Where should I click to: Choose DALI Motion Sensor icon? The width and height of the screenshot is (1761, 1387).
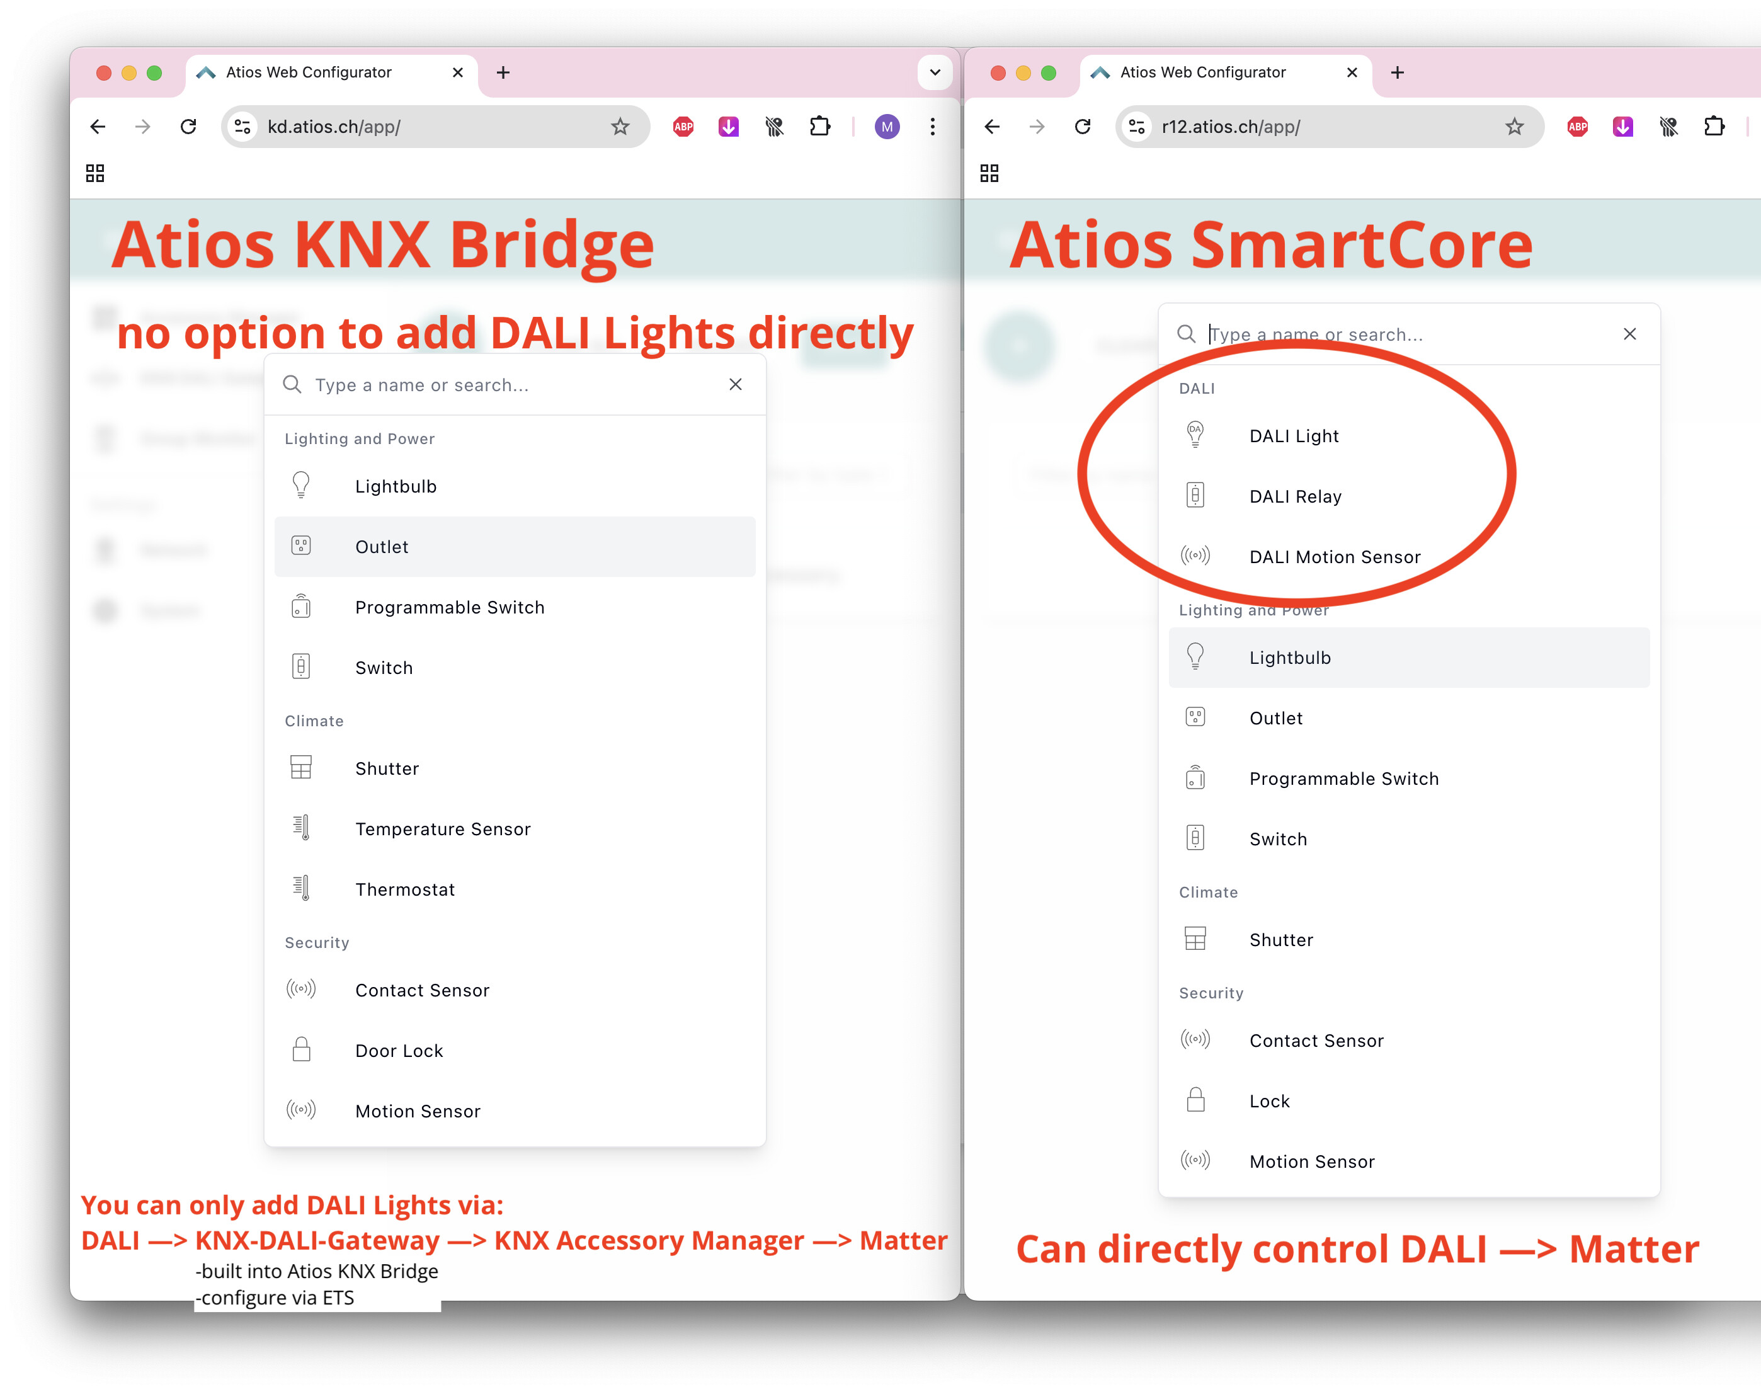[x=1194, y=556]
